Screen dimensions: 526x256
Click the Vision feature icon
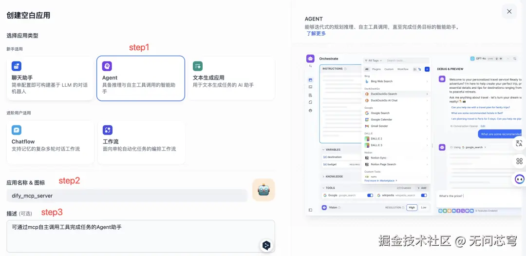point(324,208)
